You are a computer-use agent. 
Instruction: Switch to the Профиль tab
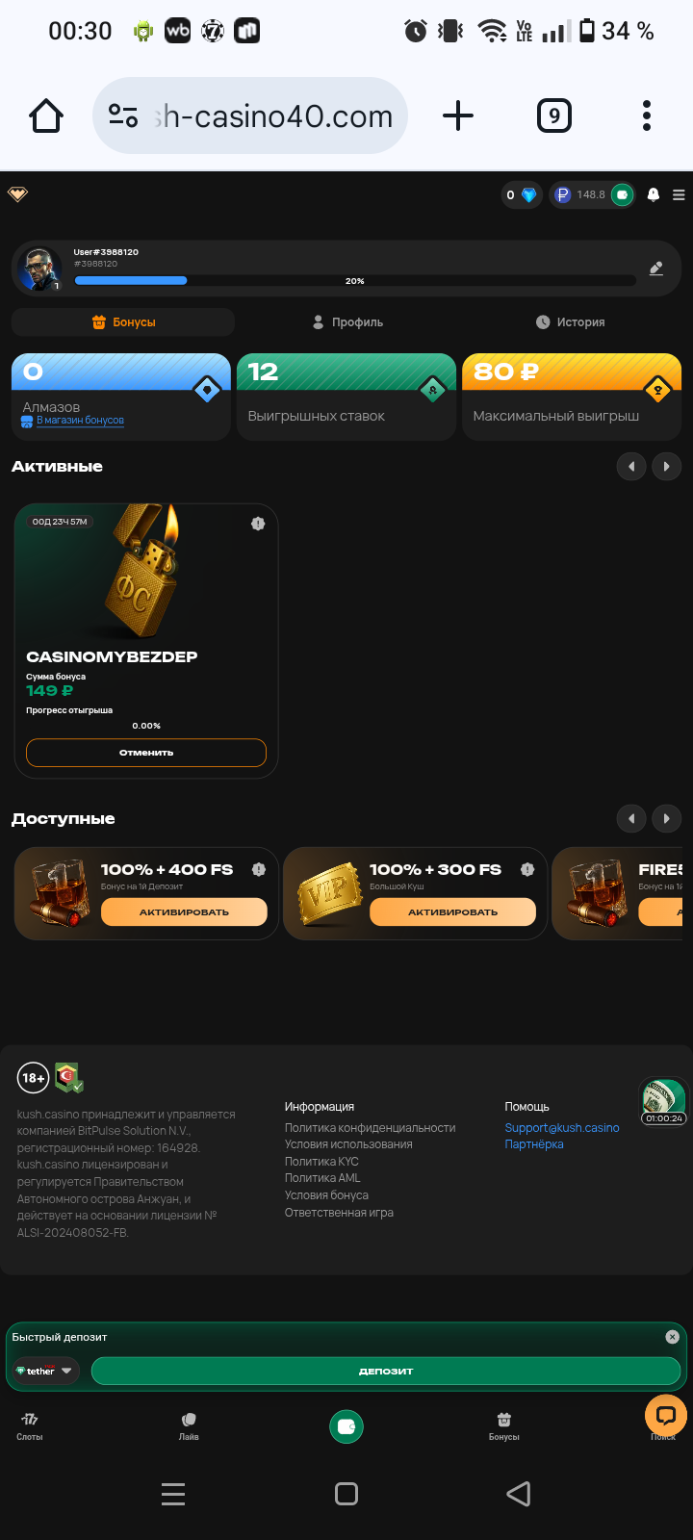point(347,322)
